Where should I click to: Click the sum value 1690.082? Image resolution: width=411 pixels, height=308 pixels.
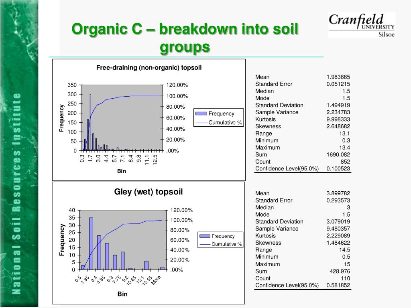coord(338,155)
